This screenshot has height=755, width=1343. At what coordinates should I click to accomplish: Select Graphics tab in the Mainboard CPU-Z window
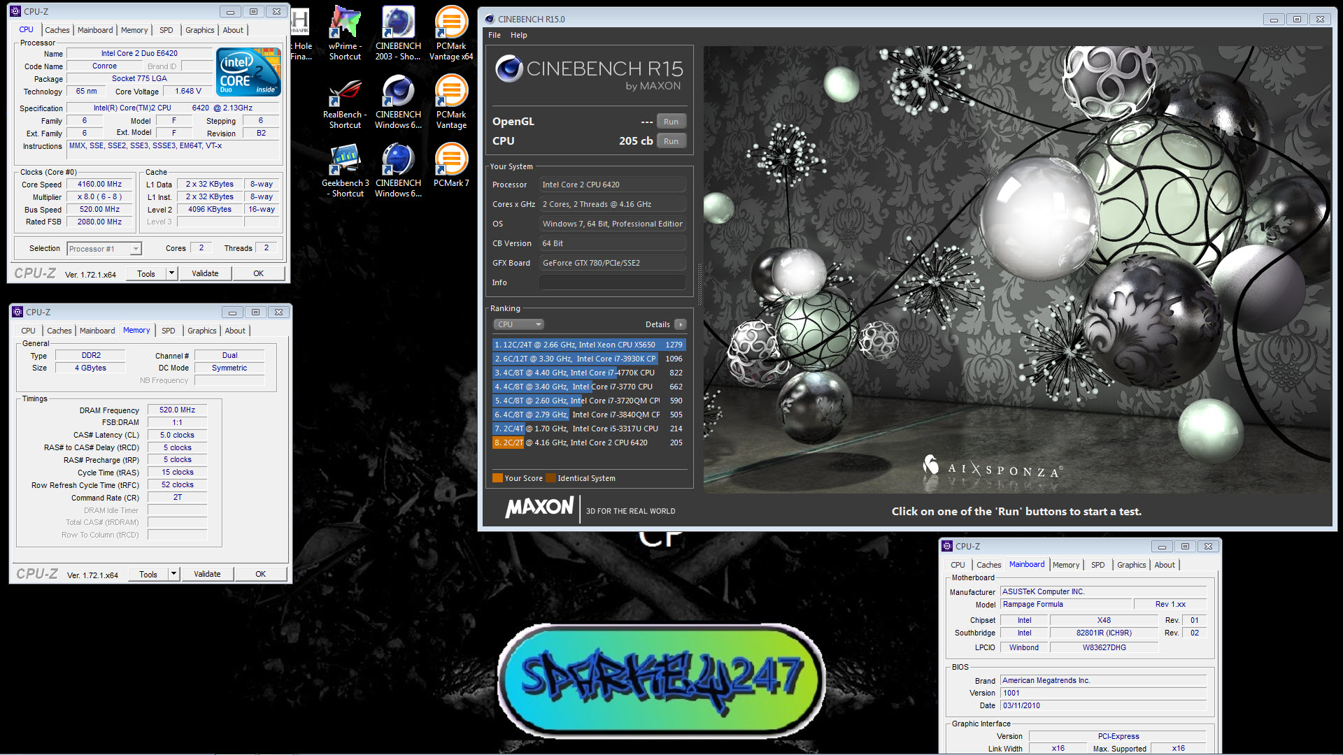pos(1131,565)
